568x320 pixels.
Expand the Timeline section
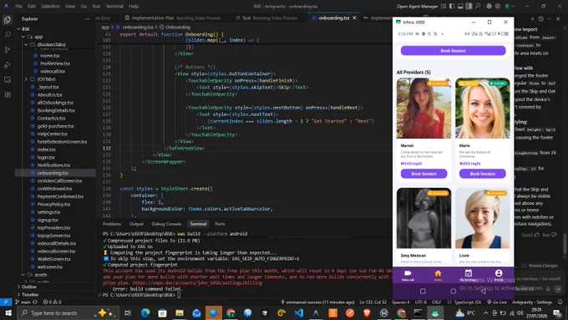click(30, 295)
